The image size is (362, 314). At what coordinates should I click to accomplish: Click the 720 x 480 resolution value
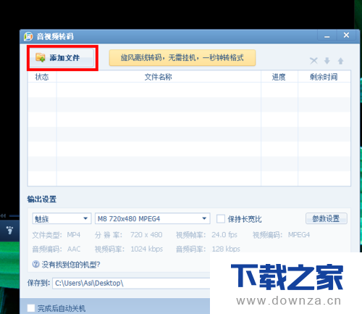[x=146, y=235]
